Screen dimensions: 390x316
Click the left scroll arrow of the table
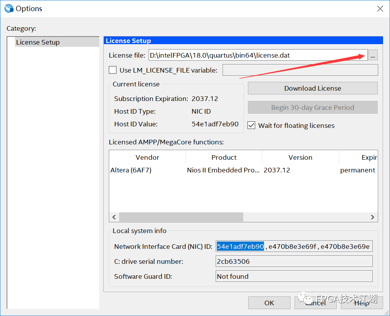[x=114, y=217]
